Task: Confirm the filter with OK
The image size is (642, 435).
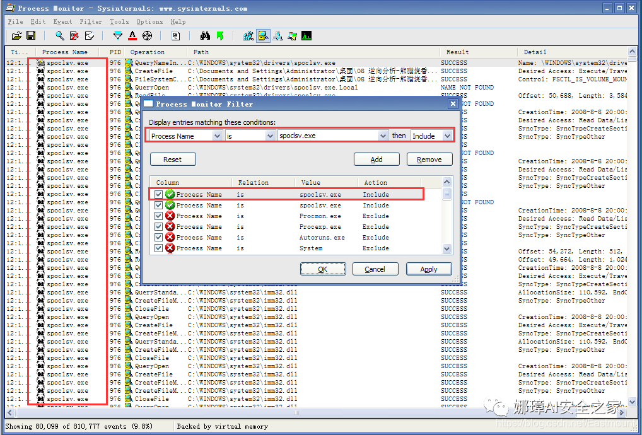Action: pyautogui.click(x=323, y=269)
